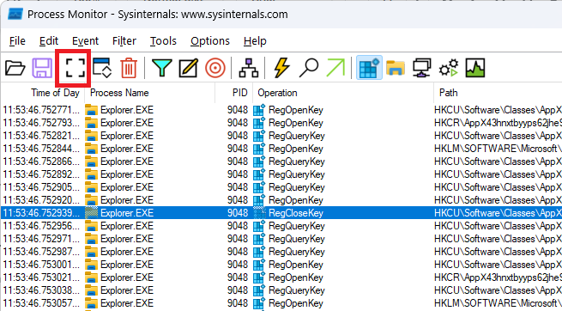Click the green Jump To arrow icon
This screenshot has height=311, width=562.
335,68
